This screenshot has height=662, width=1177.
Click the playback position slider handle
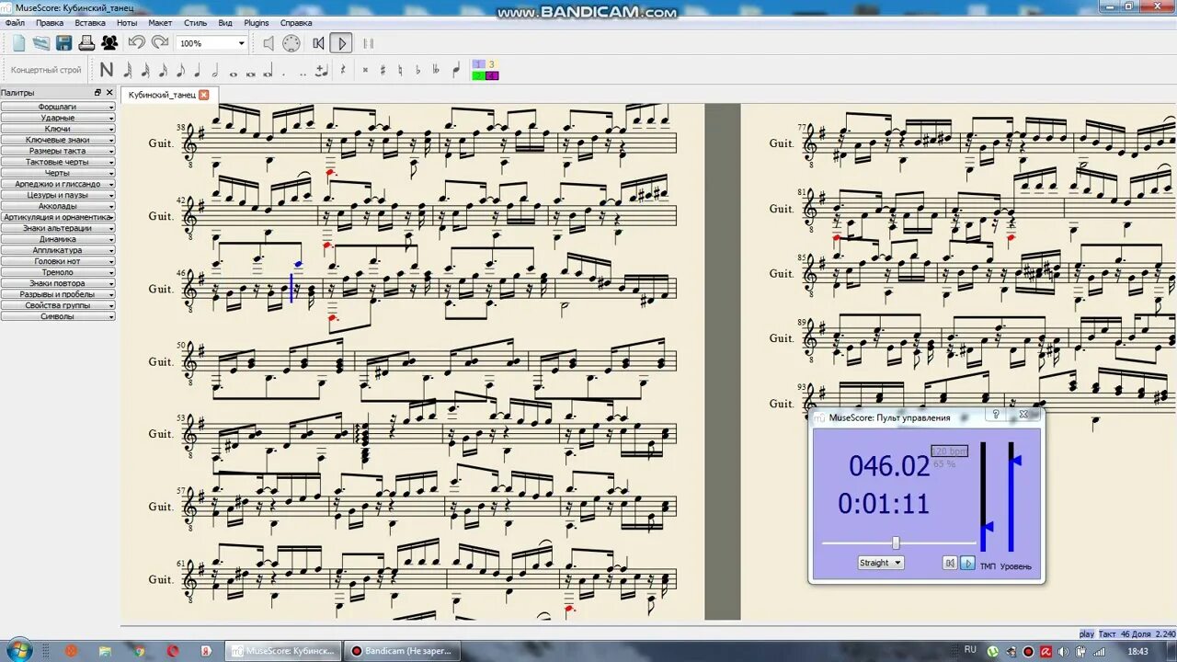pyautogui.click(x=896, y=542)
